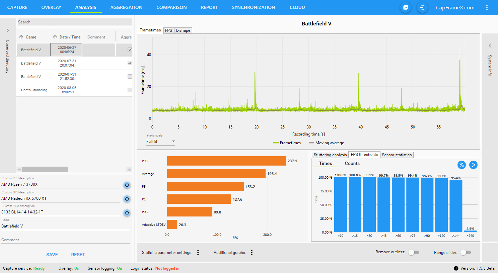
Task: Click the login icon in the top bar
Action: tap(422, 7)
